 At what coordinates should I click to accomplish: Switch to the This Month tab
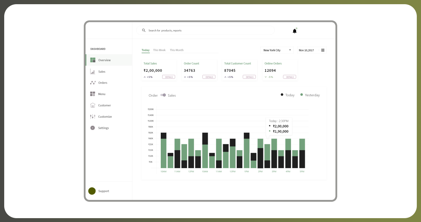tap(177, 50)
